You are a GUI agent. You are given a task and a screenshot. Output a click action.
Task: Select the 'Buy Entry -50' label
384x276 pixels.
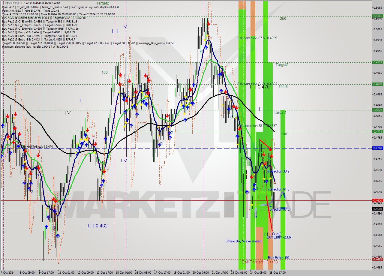coord(278,258)
